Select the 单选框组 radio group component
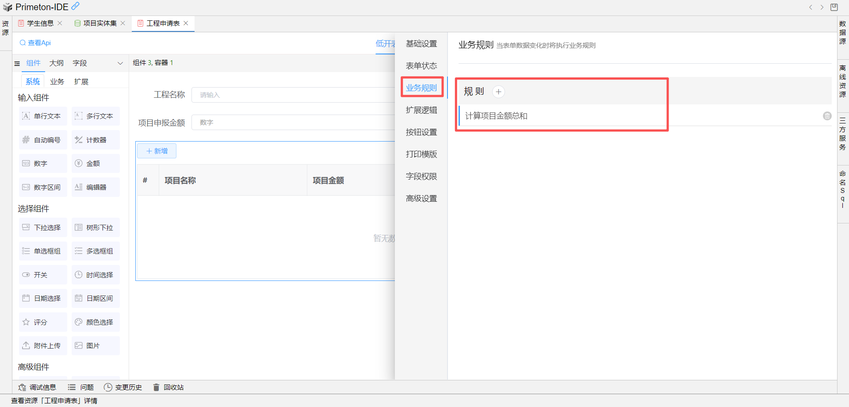This screenshot has height=407, width=849. 43,251
